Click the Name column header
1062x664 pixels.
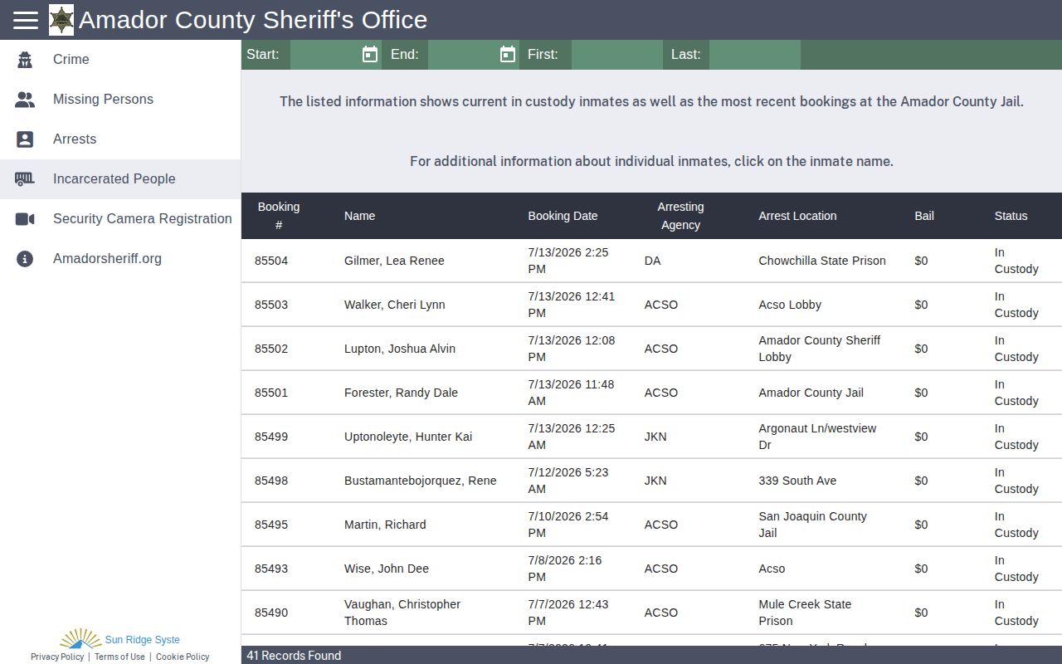click(359, 216)
